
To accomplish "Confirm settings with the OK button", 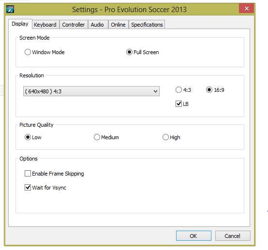I will click(x=194, y=236).
